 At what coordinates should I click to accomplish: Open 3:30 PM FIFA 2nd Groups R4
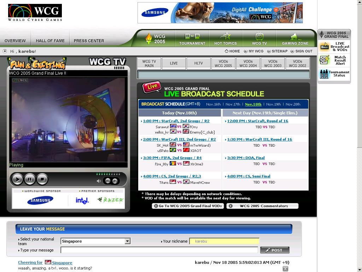point(172,158)
